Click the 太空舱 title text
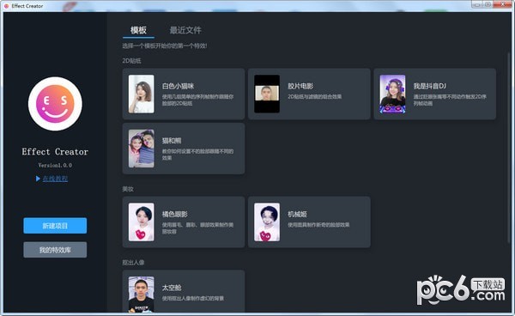 (172, 288)
